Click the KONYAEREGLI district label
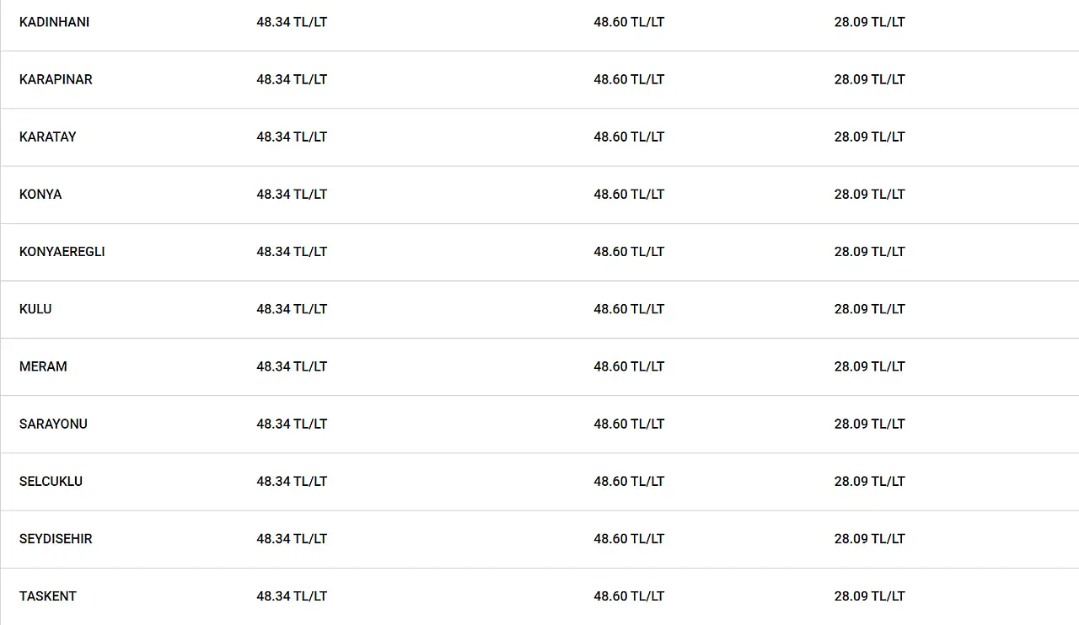 click(62, 252)
